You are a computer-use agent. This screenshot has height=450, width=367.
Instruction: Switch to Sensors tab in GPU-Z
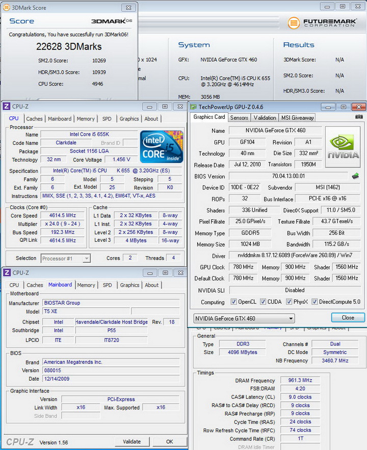click(x=239, y=118)
